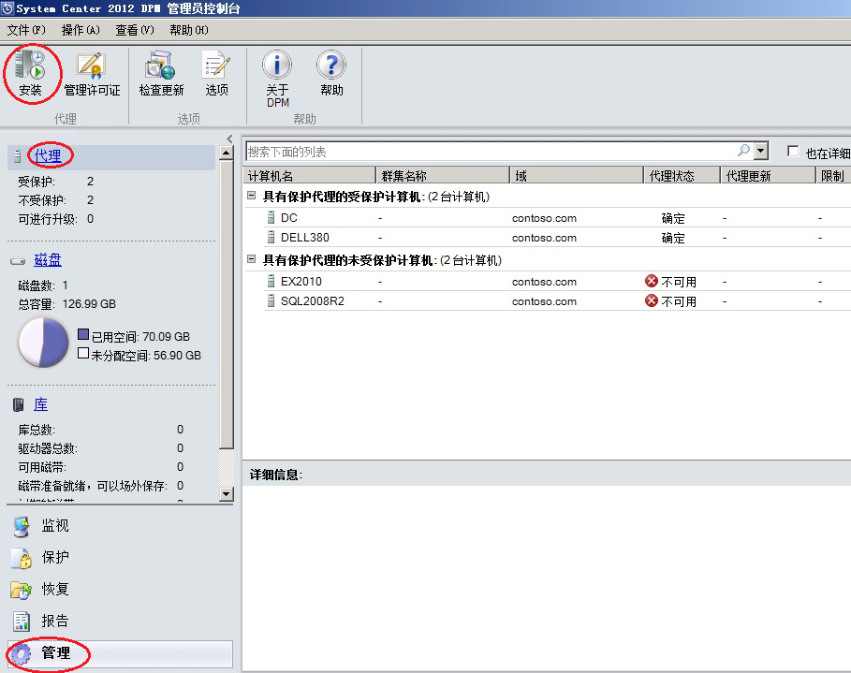
Task: Click the 库总数 row
Action: point(101,430)
